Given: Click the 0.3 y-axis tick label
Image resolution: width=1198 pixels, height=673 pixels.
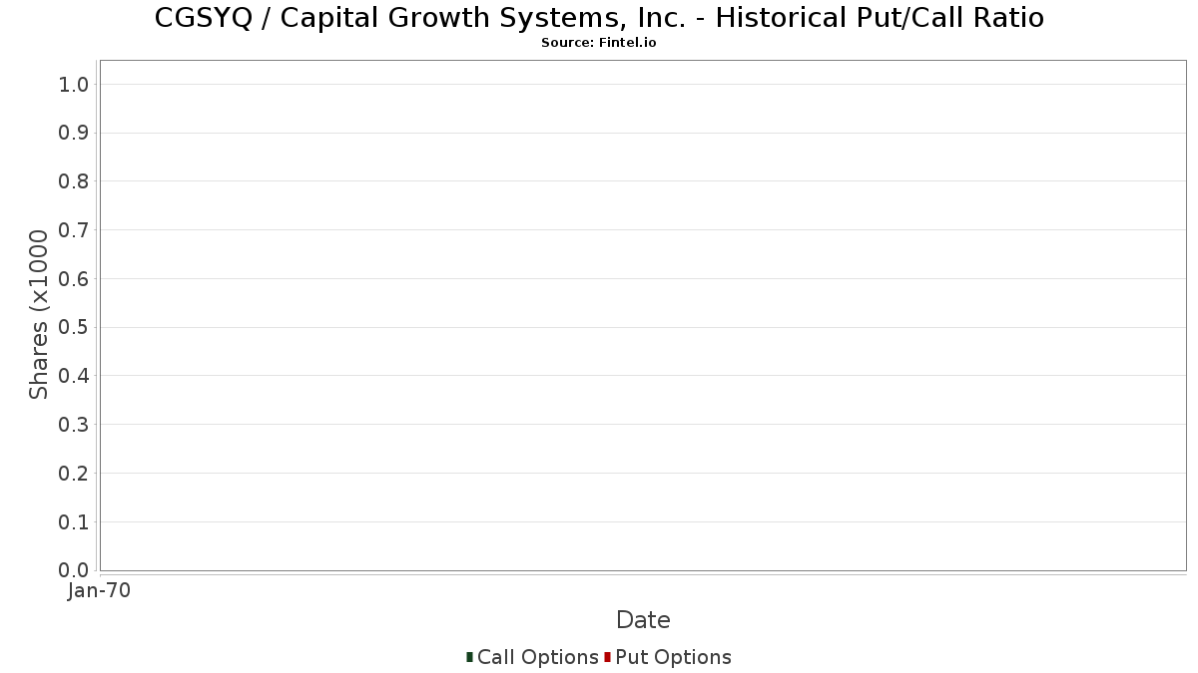Looking at the screenshot, I should coord(74,425).
